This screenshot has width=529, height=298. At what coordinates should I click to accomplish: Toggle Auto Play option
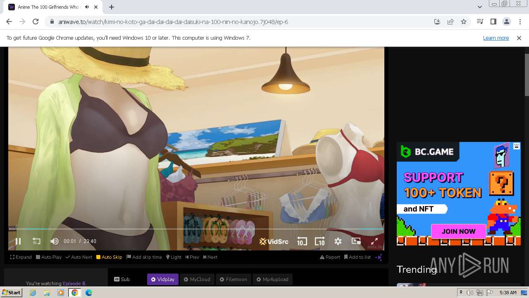click(x=49, y=257)
